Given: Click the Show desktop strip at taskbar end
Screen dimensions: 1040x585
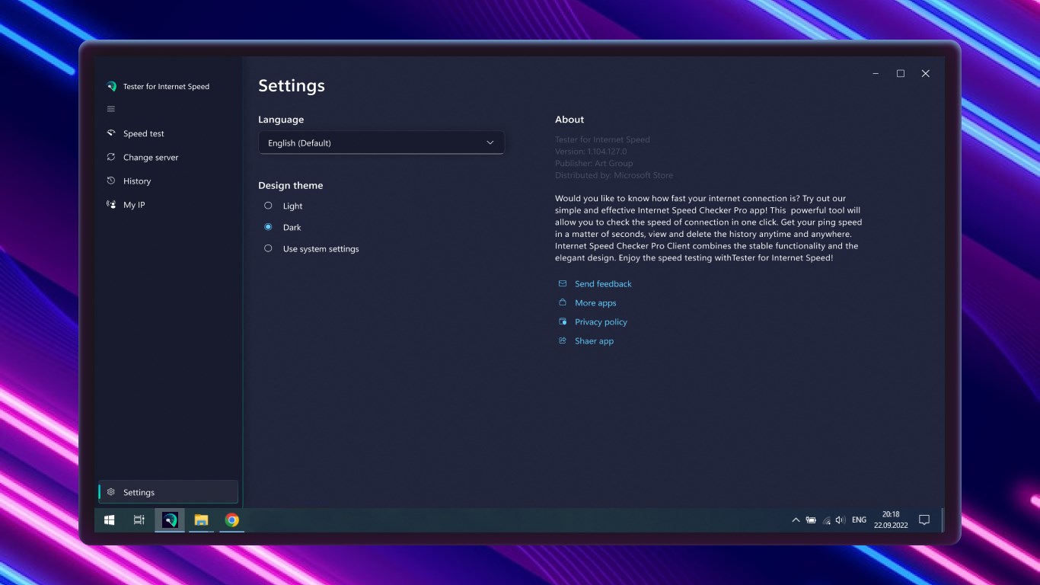Looking at the screenshot, I should [x=943, y=520].
